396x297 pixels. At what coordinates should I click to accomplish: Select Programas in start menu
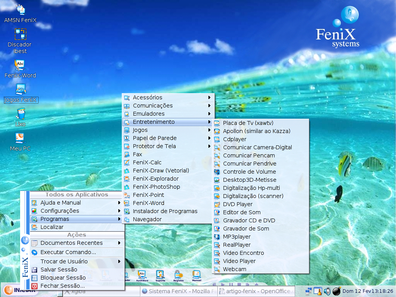[77, 219]
